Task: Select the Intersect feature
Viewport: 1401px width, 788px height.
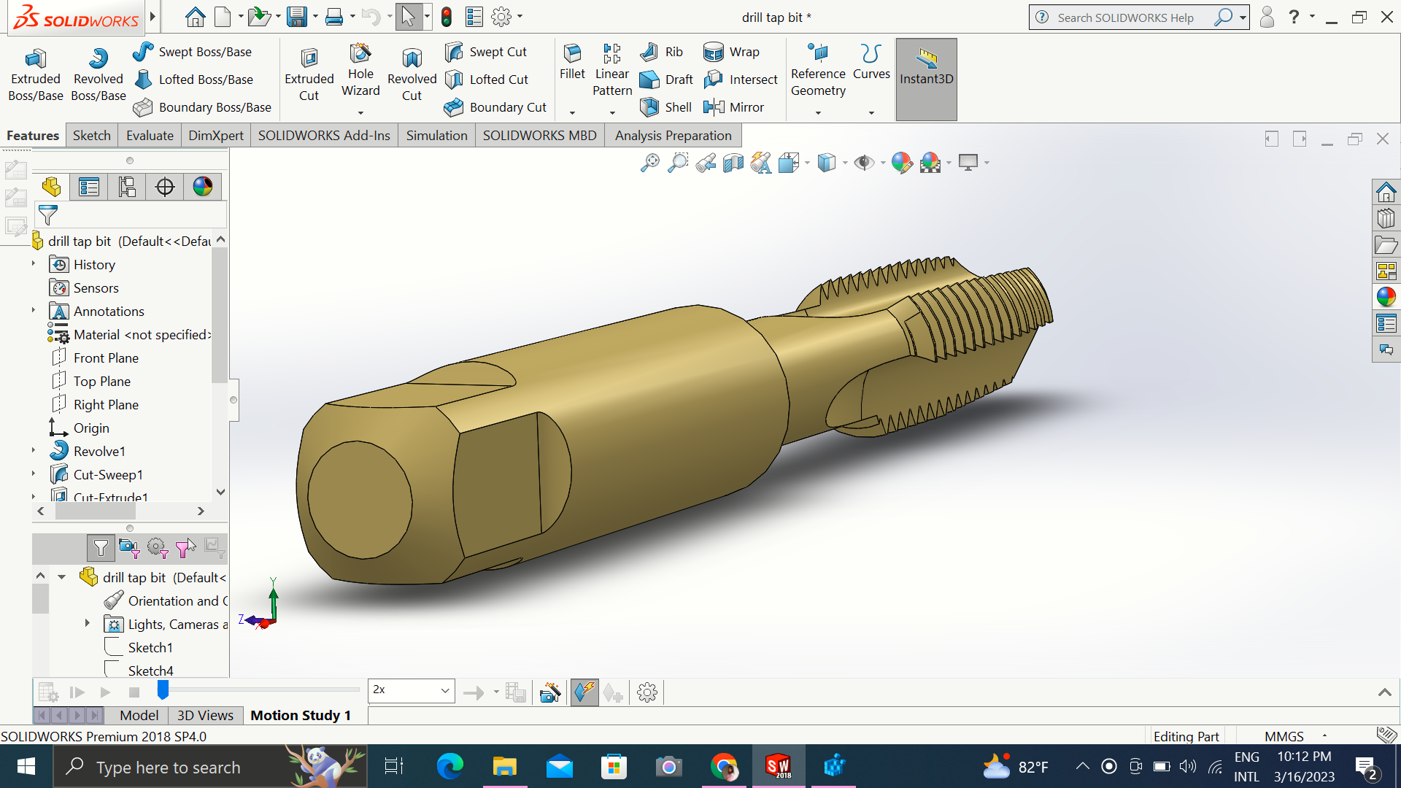Action: [x=741, y=80]
